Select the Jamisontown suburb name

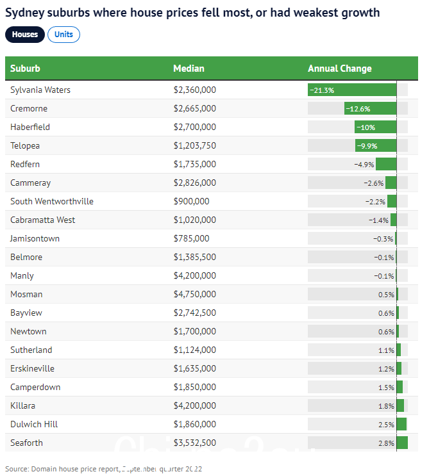click(35, 238)
